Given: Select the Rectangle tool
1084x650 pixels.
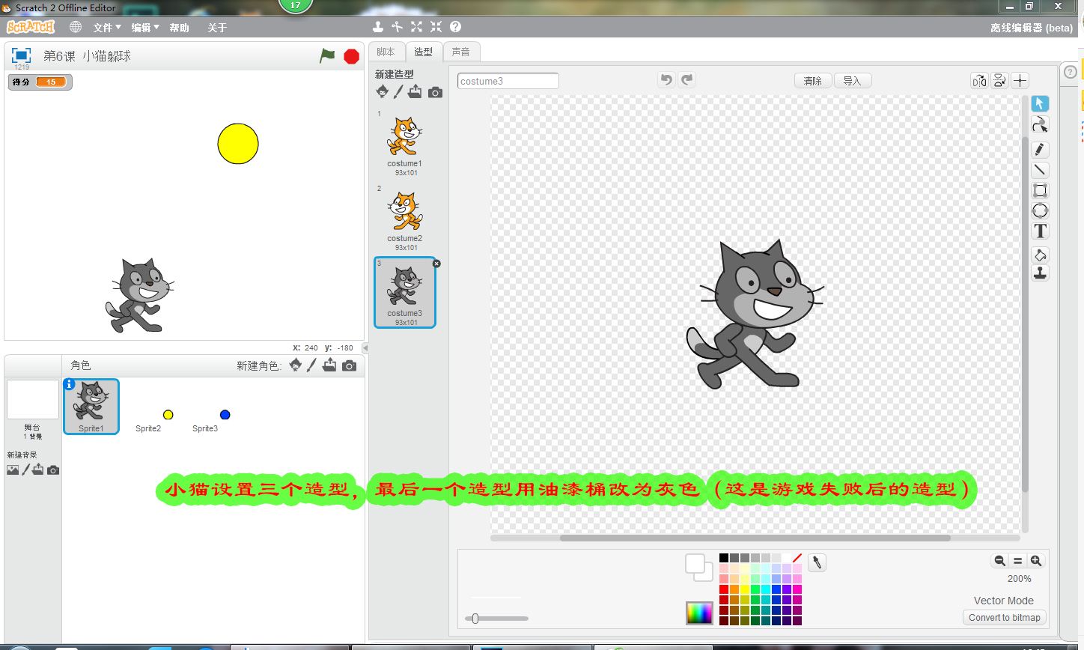Looking at the screenshot, I should [x=1040, y=190].
